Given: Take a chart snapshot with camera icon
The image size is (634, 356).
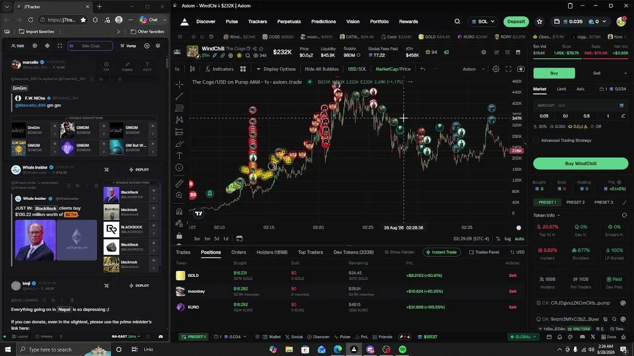Looking at the screenshot, I should pos(521,69).
